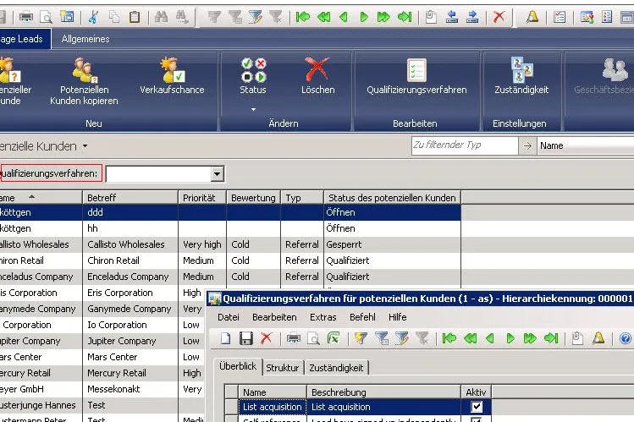Viewport: 634px width, 422px height.
Task: Click the binoculars Find icon
Action: click(x=161, y=17)
